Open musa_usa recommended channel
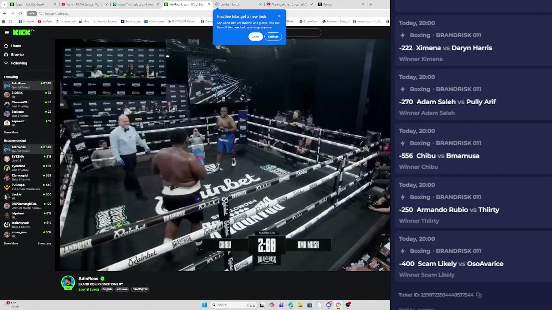Viewport: 552px width, 310px height. tap(28, 234)
